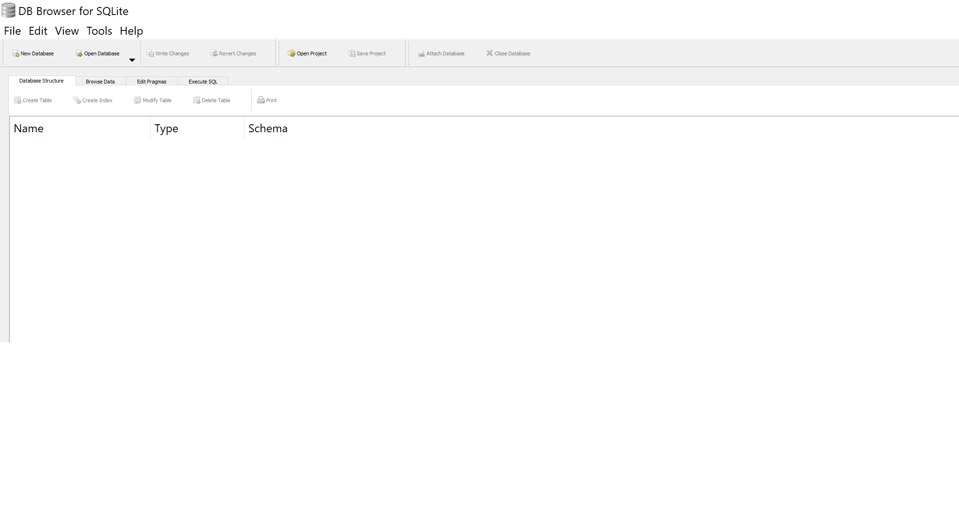Open the Tools menu

(x=99, y=31)
